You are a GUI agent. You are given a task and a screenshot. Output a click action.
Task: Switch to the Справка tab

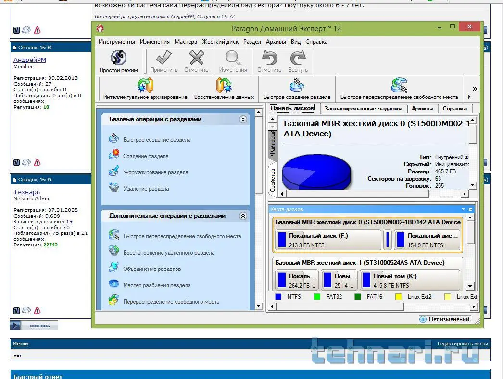(455, 109)
